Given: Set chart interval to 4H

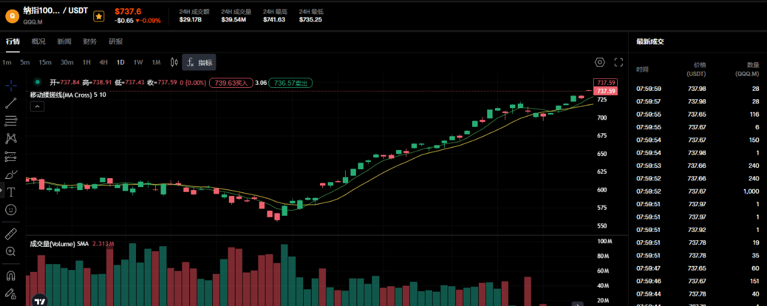Looking at the screenshot, I should [x=104, y=62].
